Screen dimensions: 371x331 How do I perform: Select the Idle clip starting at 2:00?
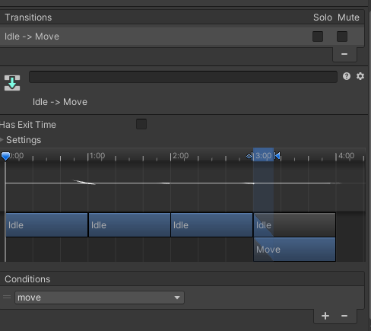pyautogui.click(x=211, y=225)
